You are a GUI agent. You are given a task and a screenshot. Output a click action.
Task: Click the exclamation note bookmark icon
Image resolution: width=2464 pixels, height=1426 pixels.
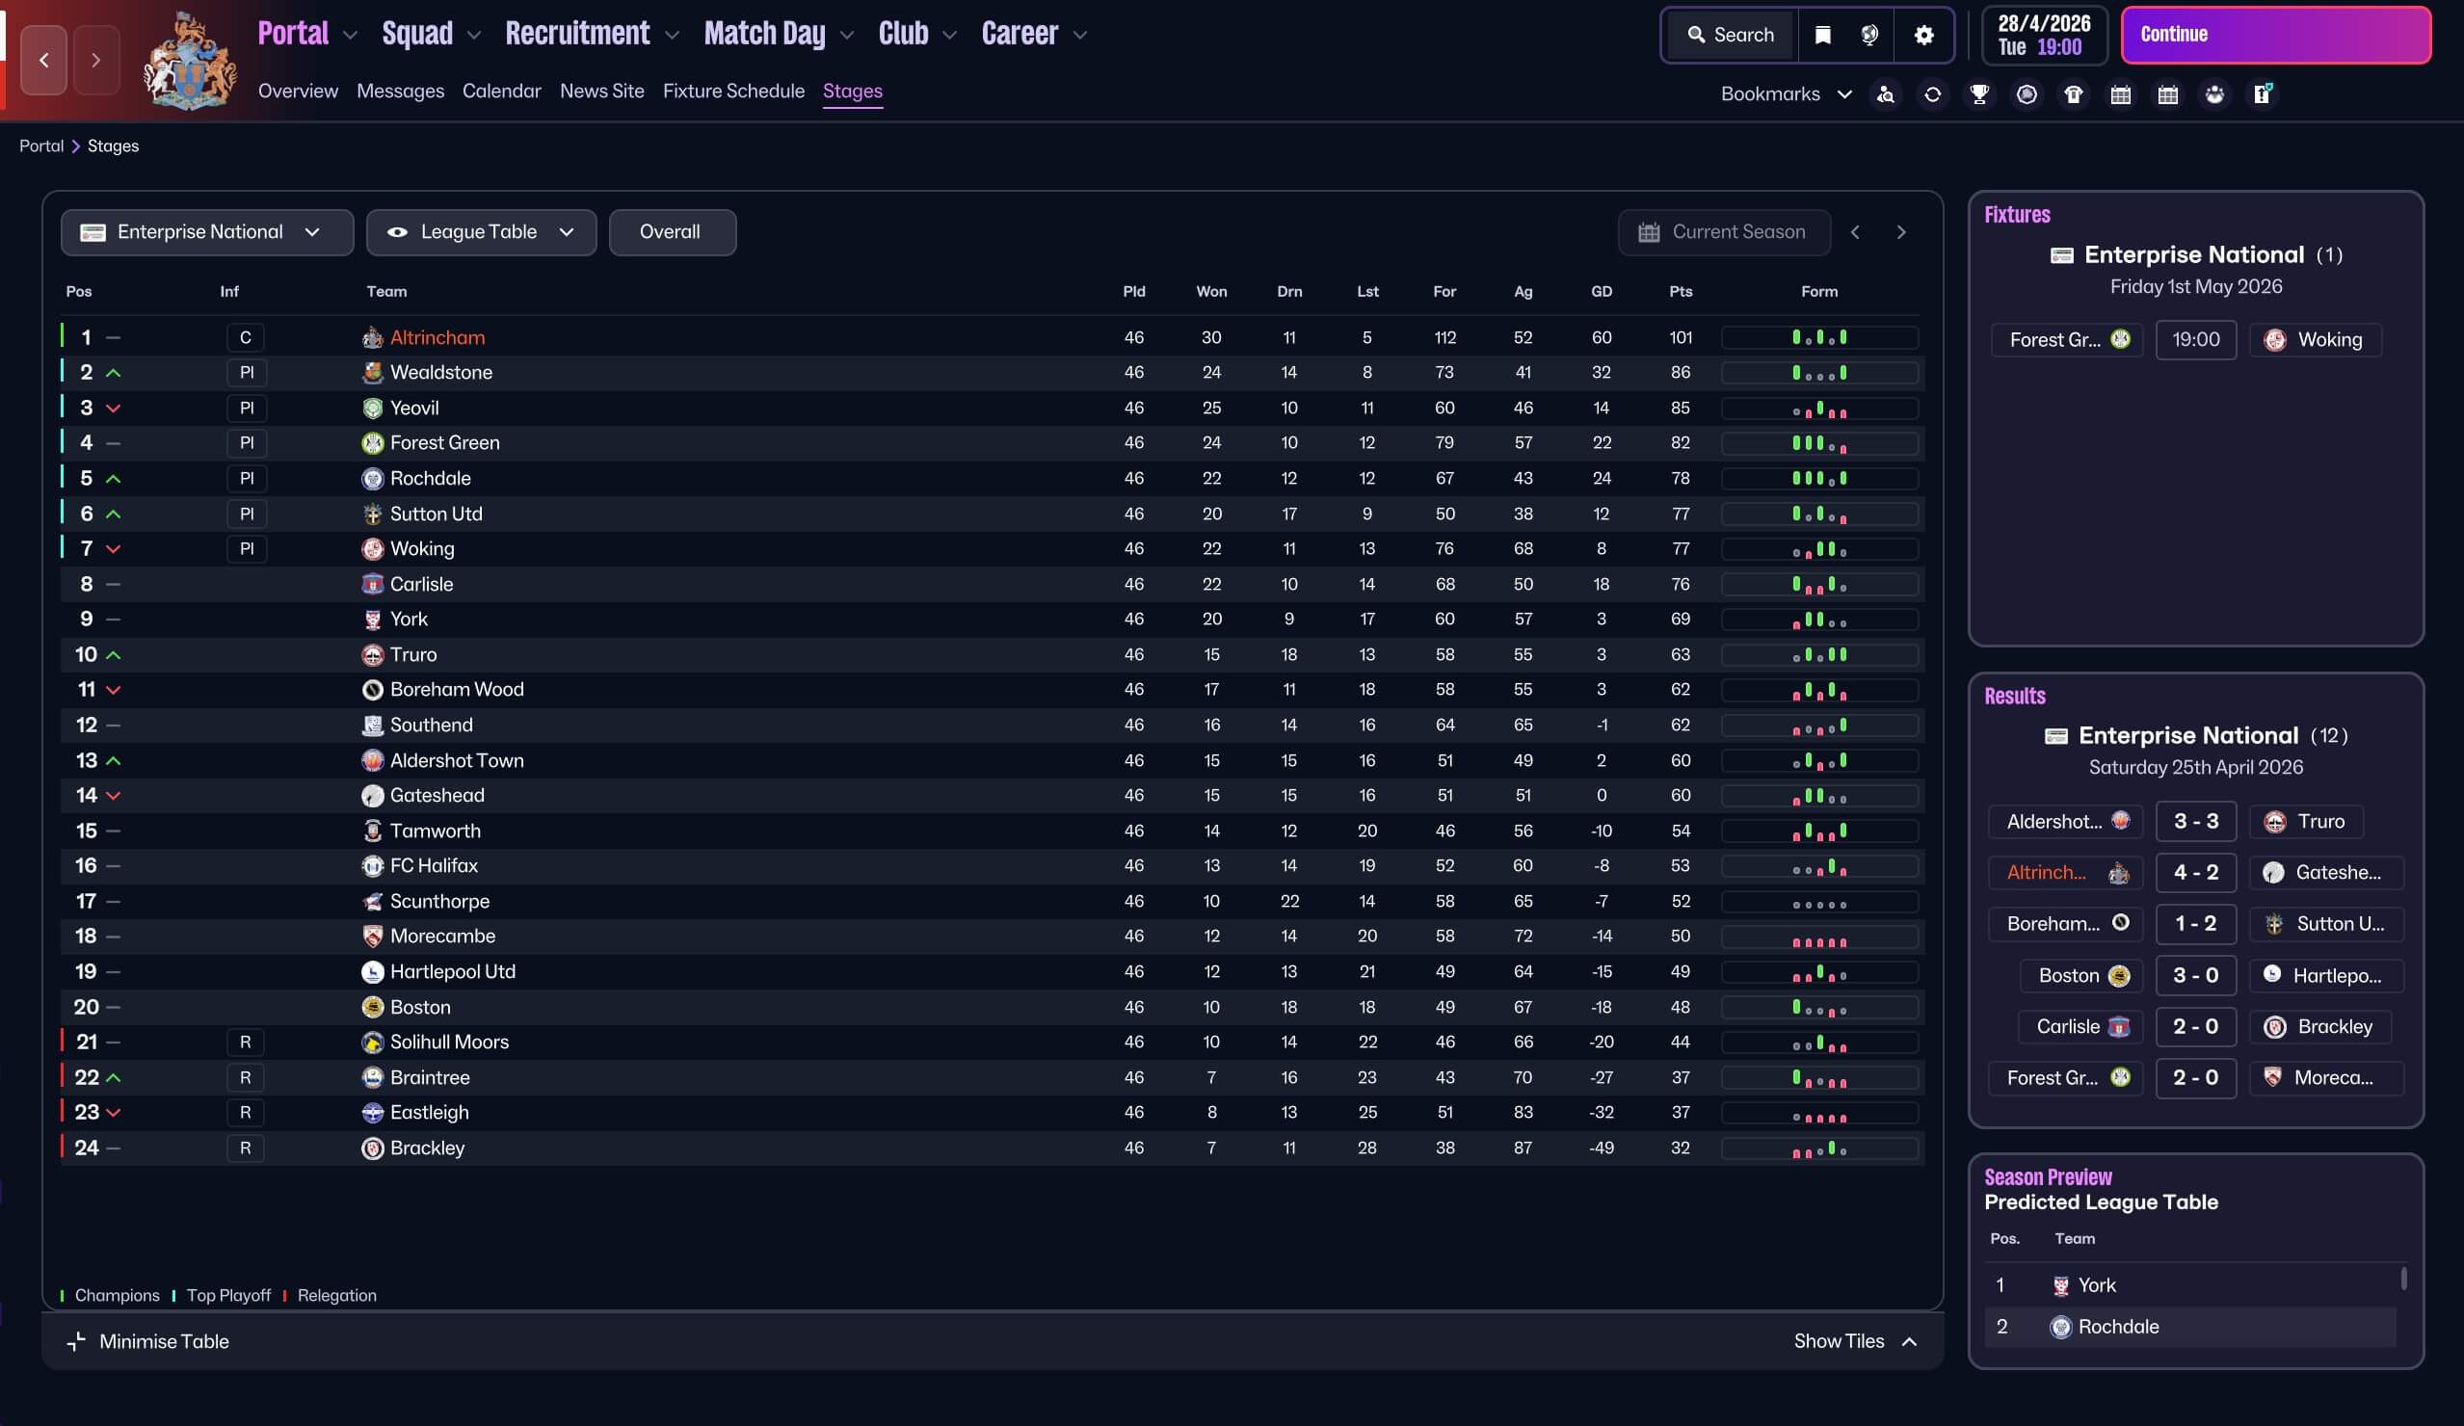click(x=2262, y=93)
